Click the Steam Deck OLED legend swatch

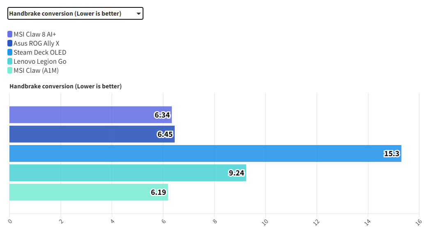(x=10, y=52)
